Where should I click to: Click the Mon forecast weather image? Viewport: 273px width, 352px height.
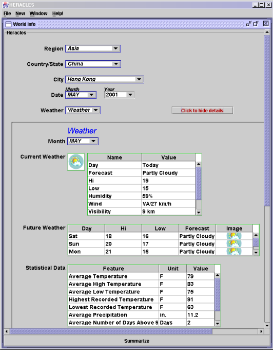234,252
